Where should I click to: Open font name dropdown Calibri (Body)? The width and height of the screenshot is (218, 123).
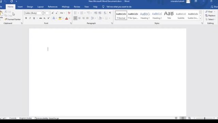pyautogui.click(x=42, y=13)
